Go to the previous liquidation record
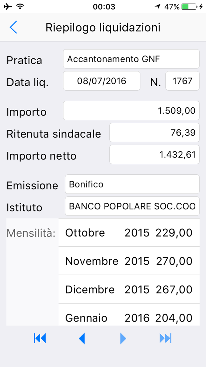The width and height of the screenshot is (206, 367). point(82,338)
